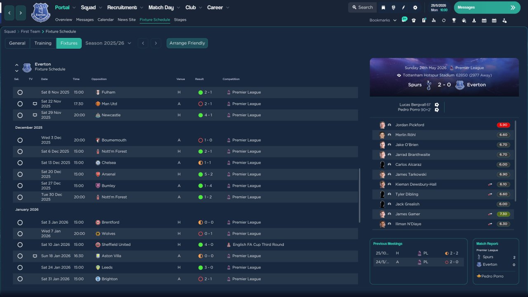Go forward with the right arrow button

(x=21, y=13)
